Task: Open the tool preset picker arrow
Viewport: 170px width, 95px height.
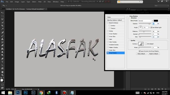Action: [6, 6]
